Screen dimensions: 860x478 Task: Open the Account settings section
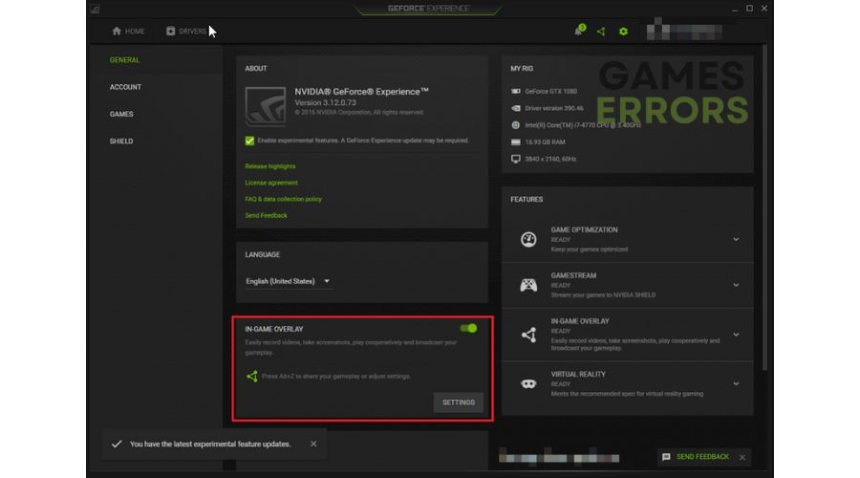(125, 87)
